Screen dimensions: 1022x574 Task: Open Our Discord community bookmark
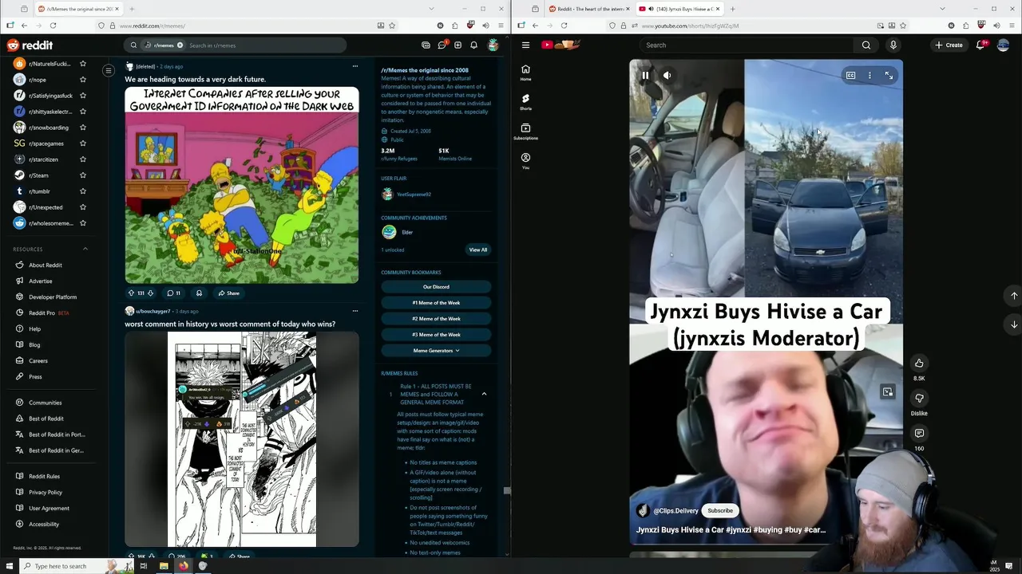click(x=436, y=287)
